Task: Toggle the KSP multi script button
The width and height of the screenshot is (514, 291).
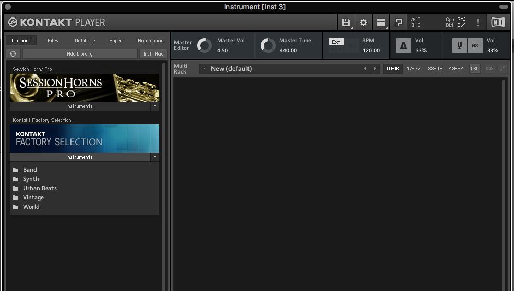Action: [475, 69]
